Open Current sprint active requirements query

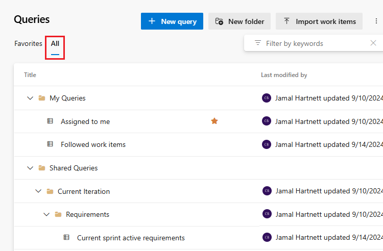131,238
